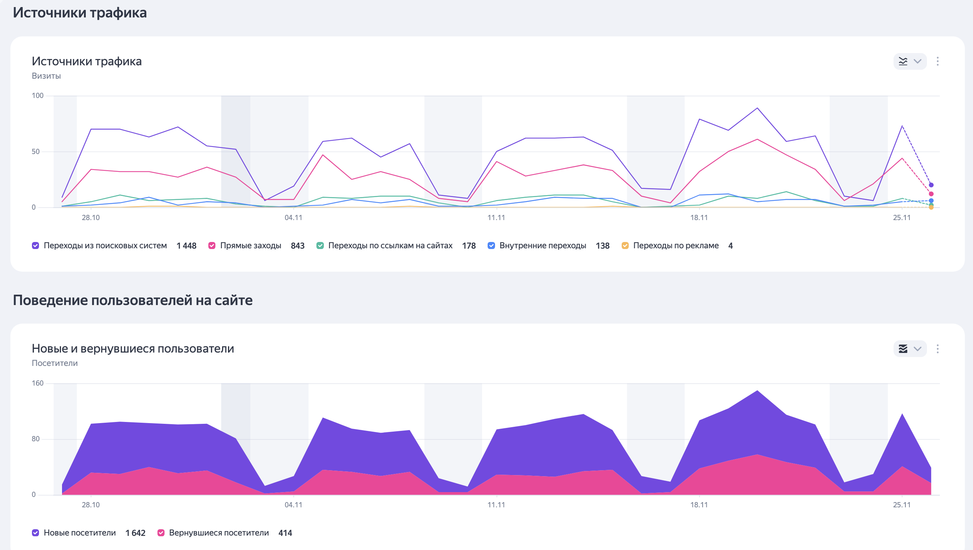Click pink endpoint dot on direct visits line

(x=931, y=194)
